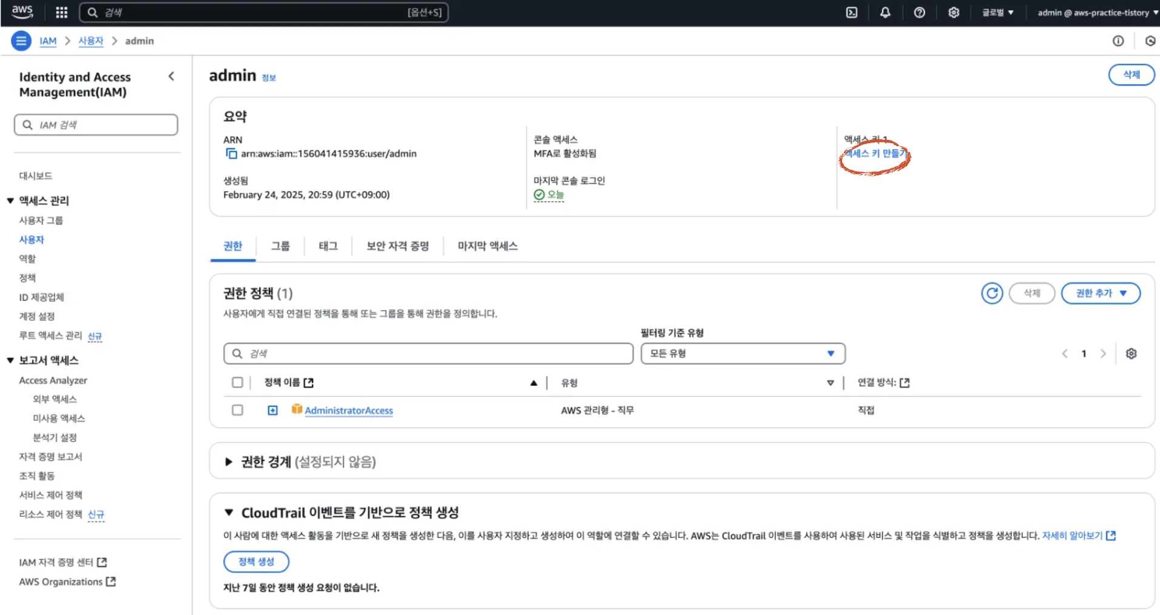Open the info panel circle icon
This screenshot has width=1160, height=615.
1118,41
